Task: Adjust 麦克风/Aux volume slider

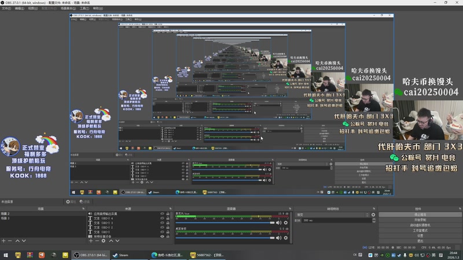Action: click(225, 222)
